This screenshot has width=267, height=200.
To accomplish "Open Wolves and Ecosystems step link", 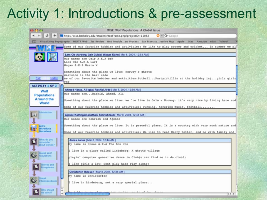I will [x=47, y=166].
